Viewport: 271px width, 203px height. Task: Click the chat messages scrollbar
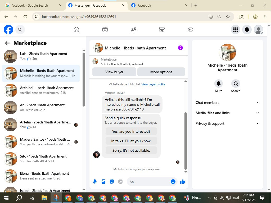tap(186, 141)
